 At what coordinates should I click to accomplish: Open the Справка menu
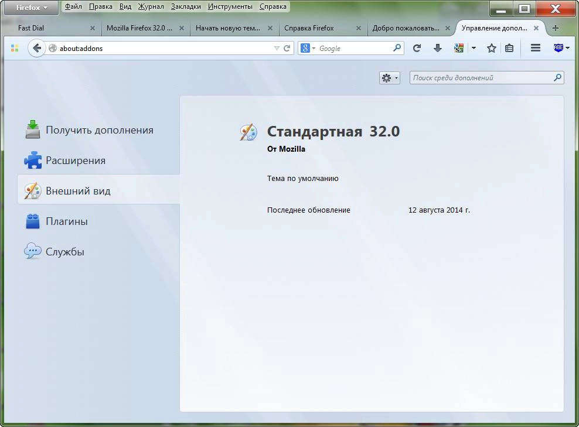273,6
